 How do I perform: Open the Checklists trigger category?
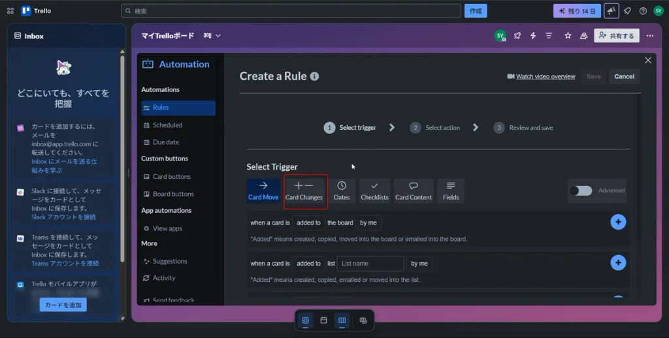(374, 191)
